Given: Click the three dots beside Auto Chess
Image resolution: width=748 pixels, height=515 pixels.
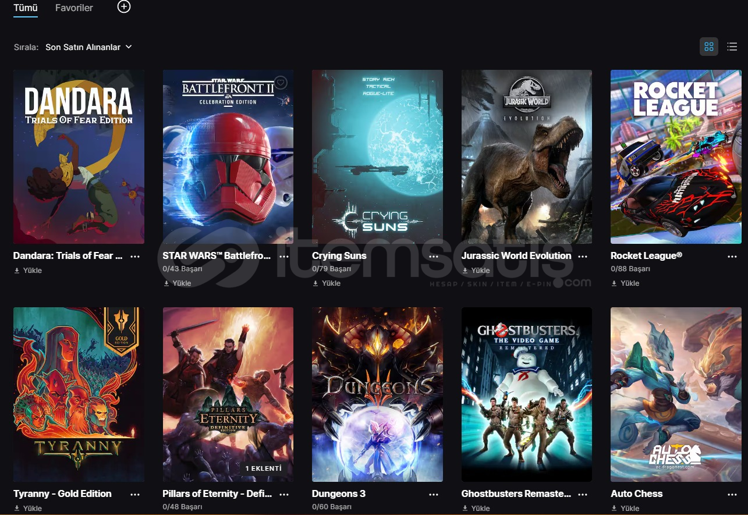Looking at the screenshot, I should [732, 494].
